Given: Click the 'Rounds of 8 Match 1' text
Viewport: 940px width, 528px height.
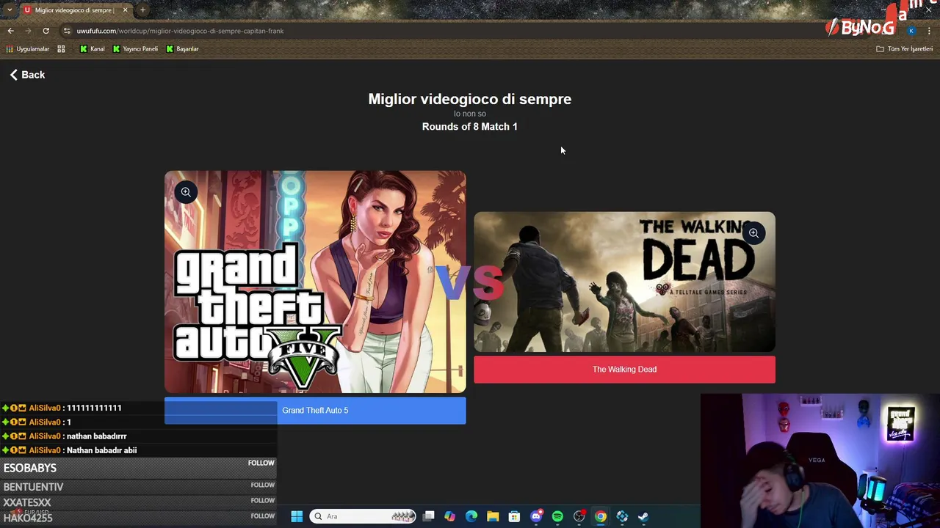Looking at the screenshot, I should pyautogui.click(x=470, y=127).
